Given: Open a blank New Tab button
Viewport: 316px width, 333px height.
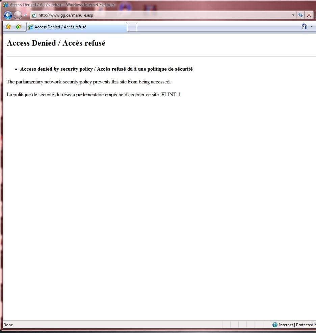Looking at the screenshot, I should [132, 27].
